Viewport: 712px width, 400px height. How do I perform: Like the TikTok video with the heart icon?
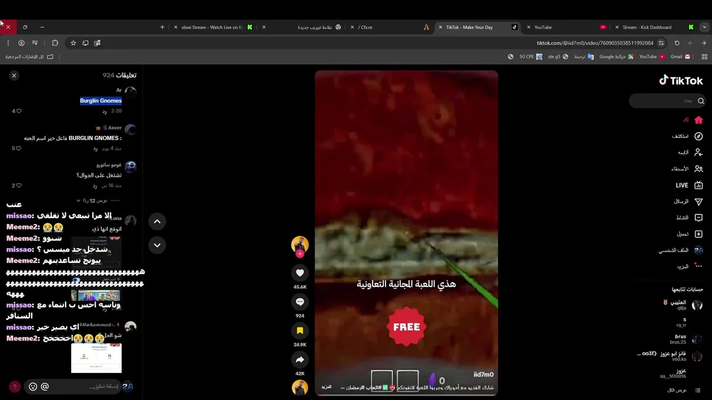(x=300, y=273)
